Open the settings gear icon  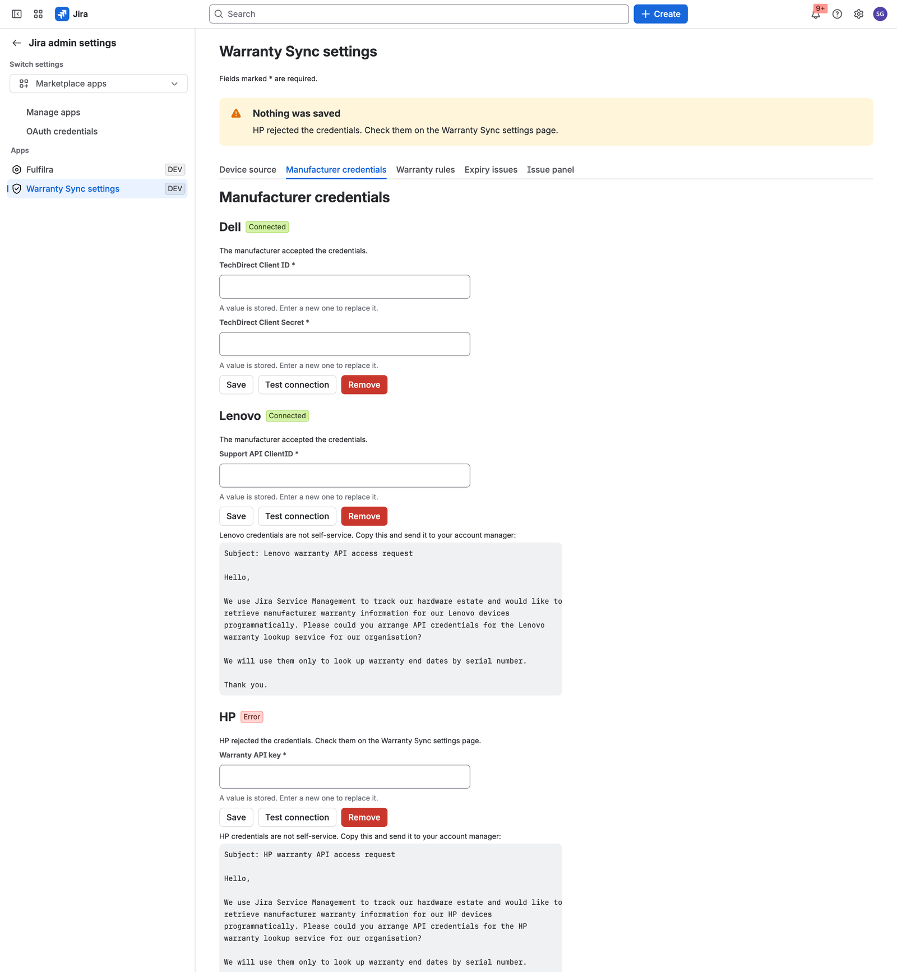point(858,14)
